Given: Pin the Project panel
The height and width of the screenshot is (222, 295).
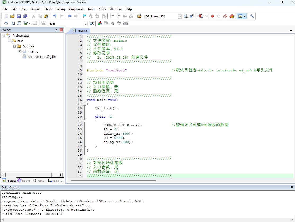Looking at the screenshot, I should pyautogui.click(x=56, y=30).
